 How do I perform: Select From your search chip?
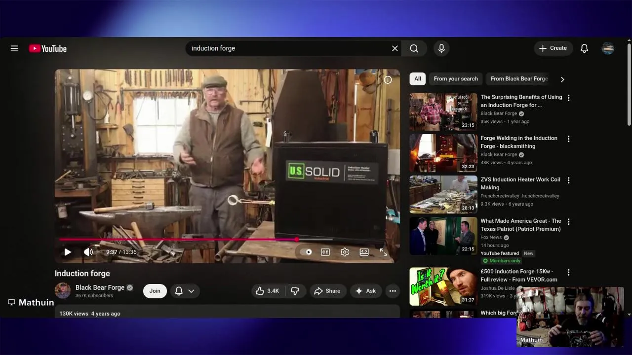pyautogui.click(x=456, y=79)
